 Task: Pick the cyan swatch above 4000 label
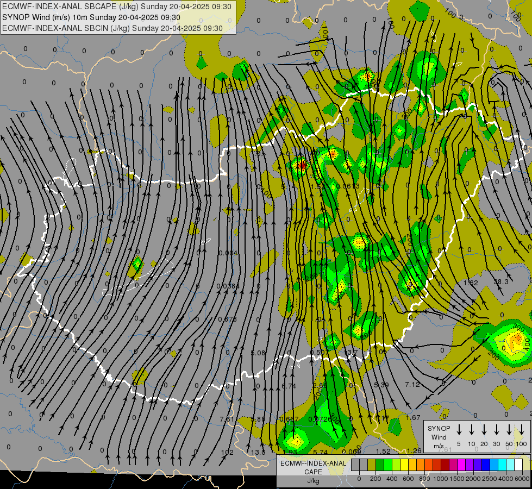tap(502, 465)
